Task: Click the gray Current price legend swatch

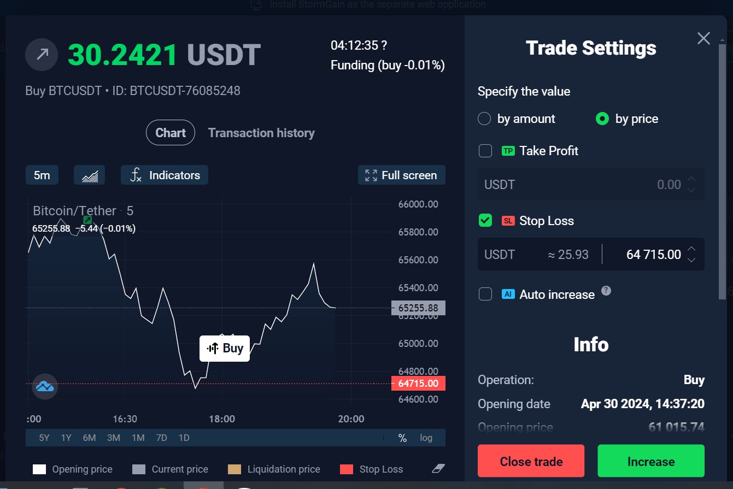Action: click(x=139, y=469)
